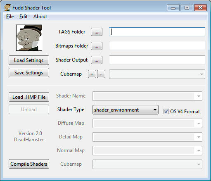Screen dimensions: 211x181
Task: Click the Fudd Shader Tool title bar icon
Action: pos(7,7)
